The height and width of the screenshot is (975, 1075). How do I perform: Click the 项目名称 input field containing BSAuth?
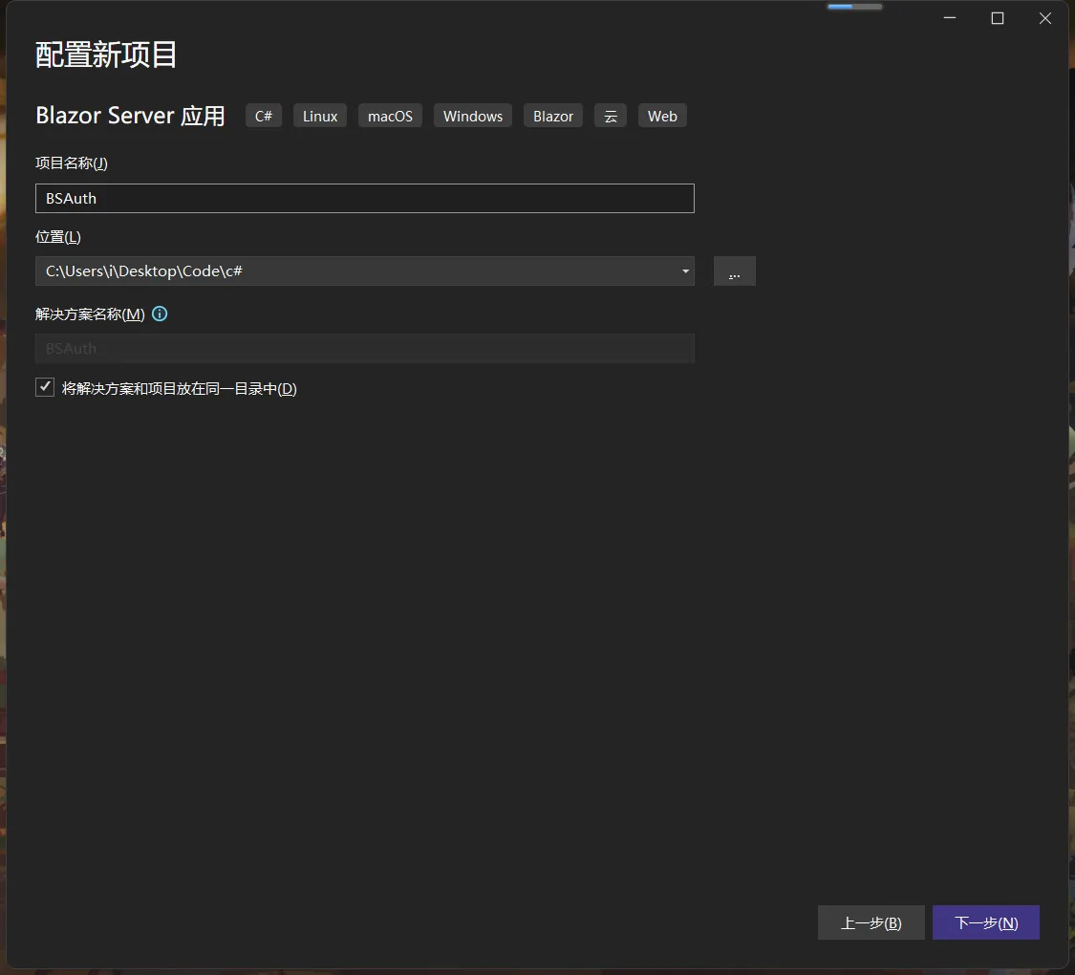point(364,199)
